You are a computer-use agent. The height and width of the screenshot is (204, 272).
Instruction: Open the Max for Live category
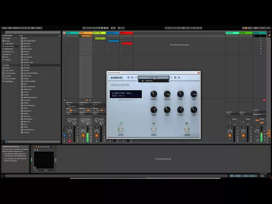(9, 52)
